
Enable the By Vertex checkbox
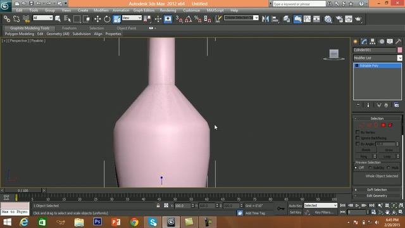pos(358,132)
